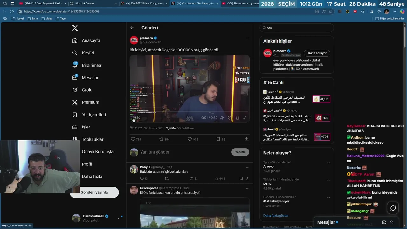
Task: Click the Gönderi yayınla button
Action: (94, 192)
